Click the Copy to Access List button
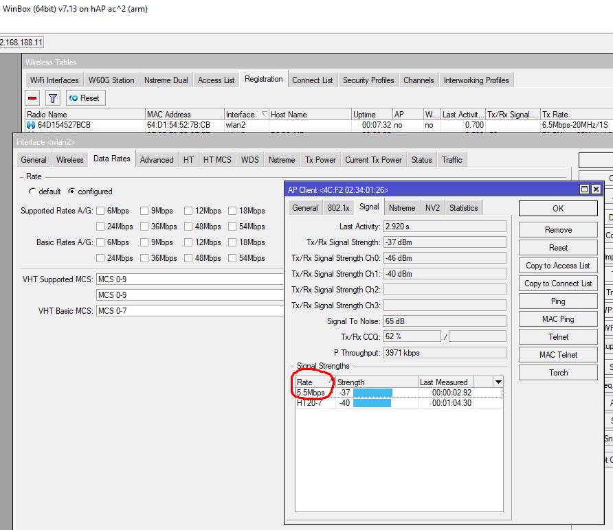 click(x=557, y=266)
